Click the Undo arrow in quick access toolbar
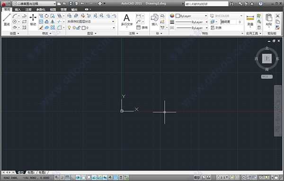 tap(82, 3)
